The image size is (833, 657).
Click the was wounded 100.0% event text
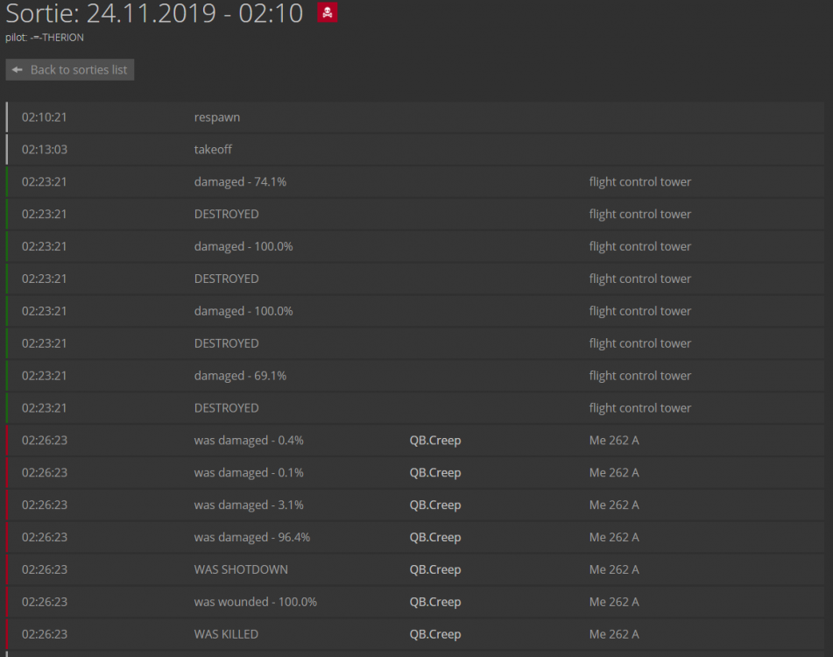pos(255,603)
